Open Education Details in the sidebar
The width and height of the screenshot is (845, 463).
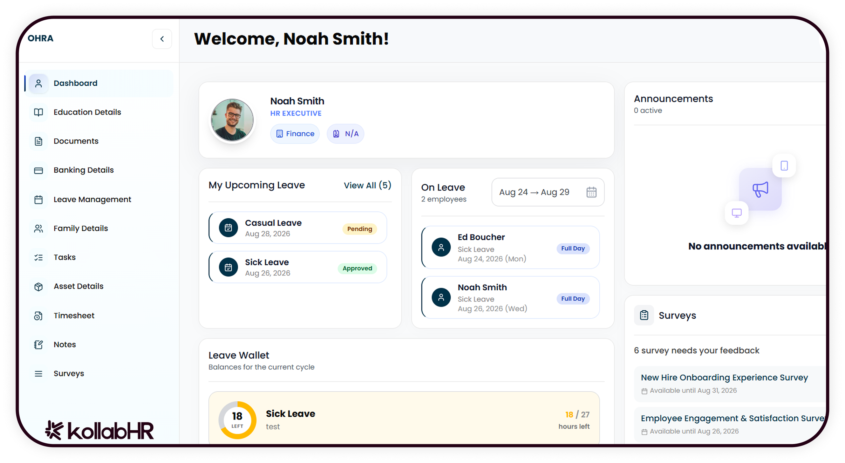[x=99, y=112]
